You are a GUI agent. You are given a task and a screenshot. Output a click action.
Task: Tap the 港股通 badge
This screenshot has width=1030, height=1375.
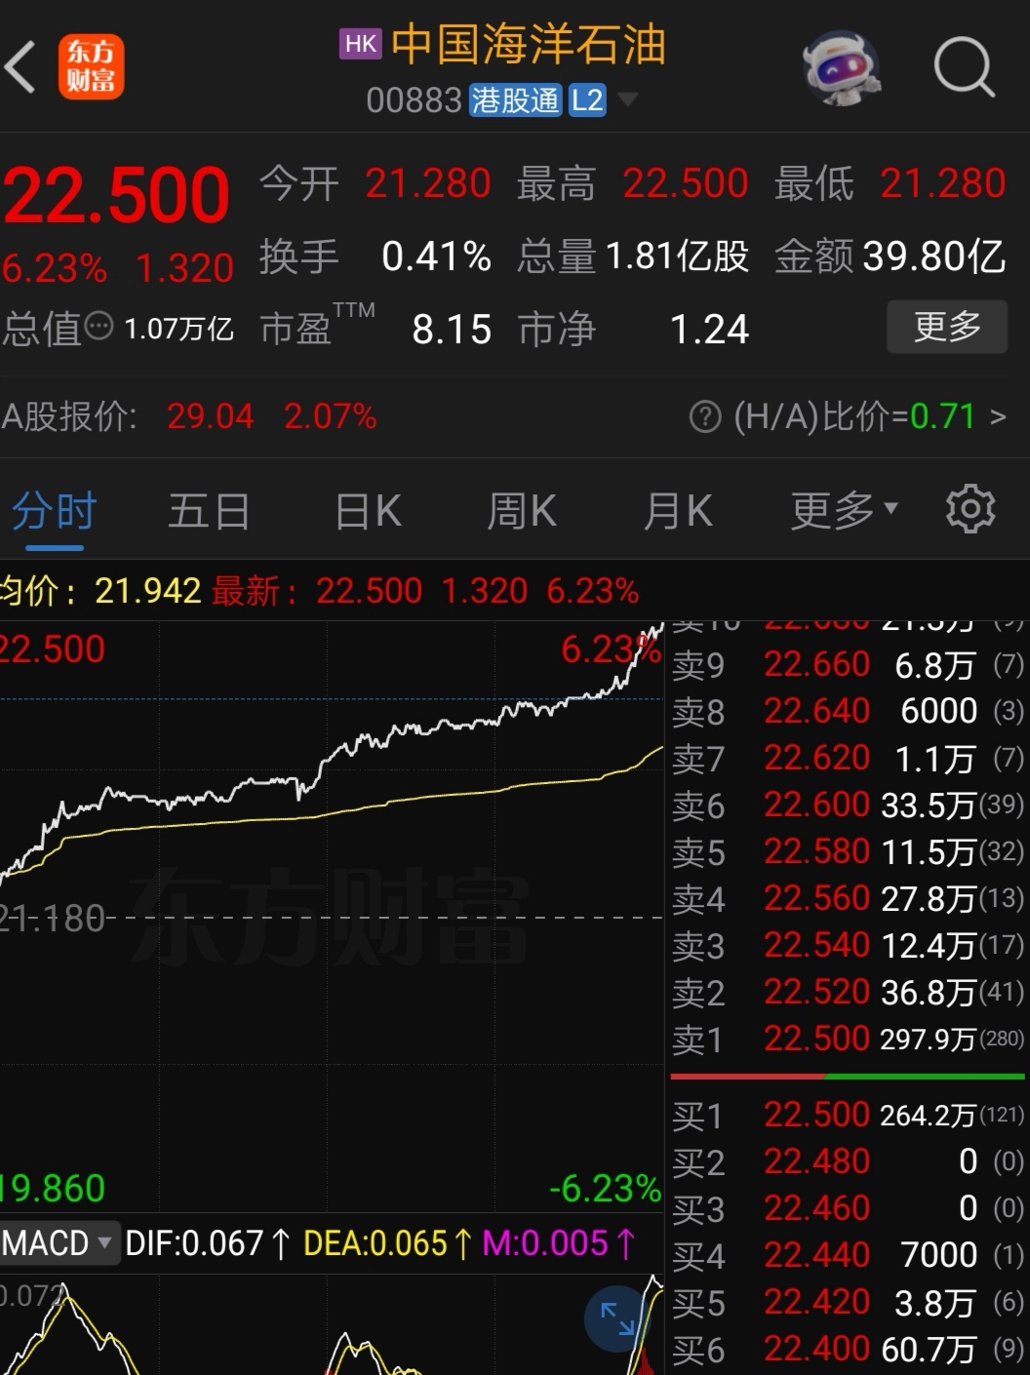(515, 99)
